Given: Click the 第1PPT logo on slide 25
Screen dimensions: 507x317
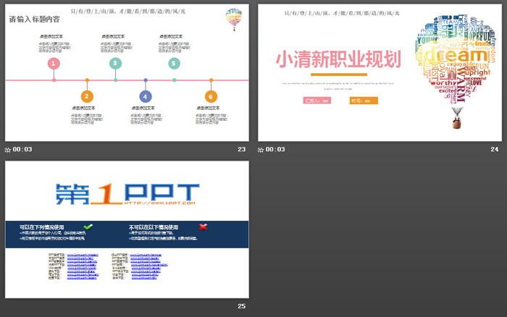Looking at the screenshot, I should pos(127,194).
